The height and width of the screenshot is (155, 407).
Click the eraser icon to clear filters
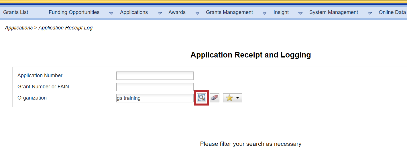[215, 98]
